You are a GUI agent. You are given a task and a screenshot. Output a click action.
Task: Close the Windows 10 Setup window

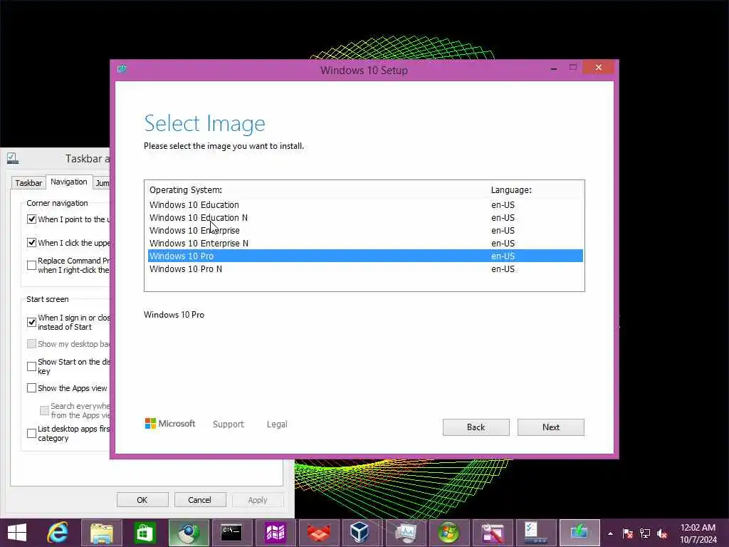click(598, 68)
